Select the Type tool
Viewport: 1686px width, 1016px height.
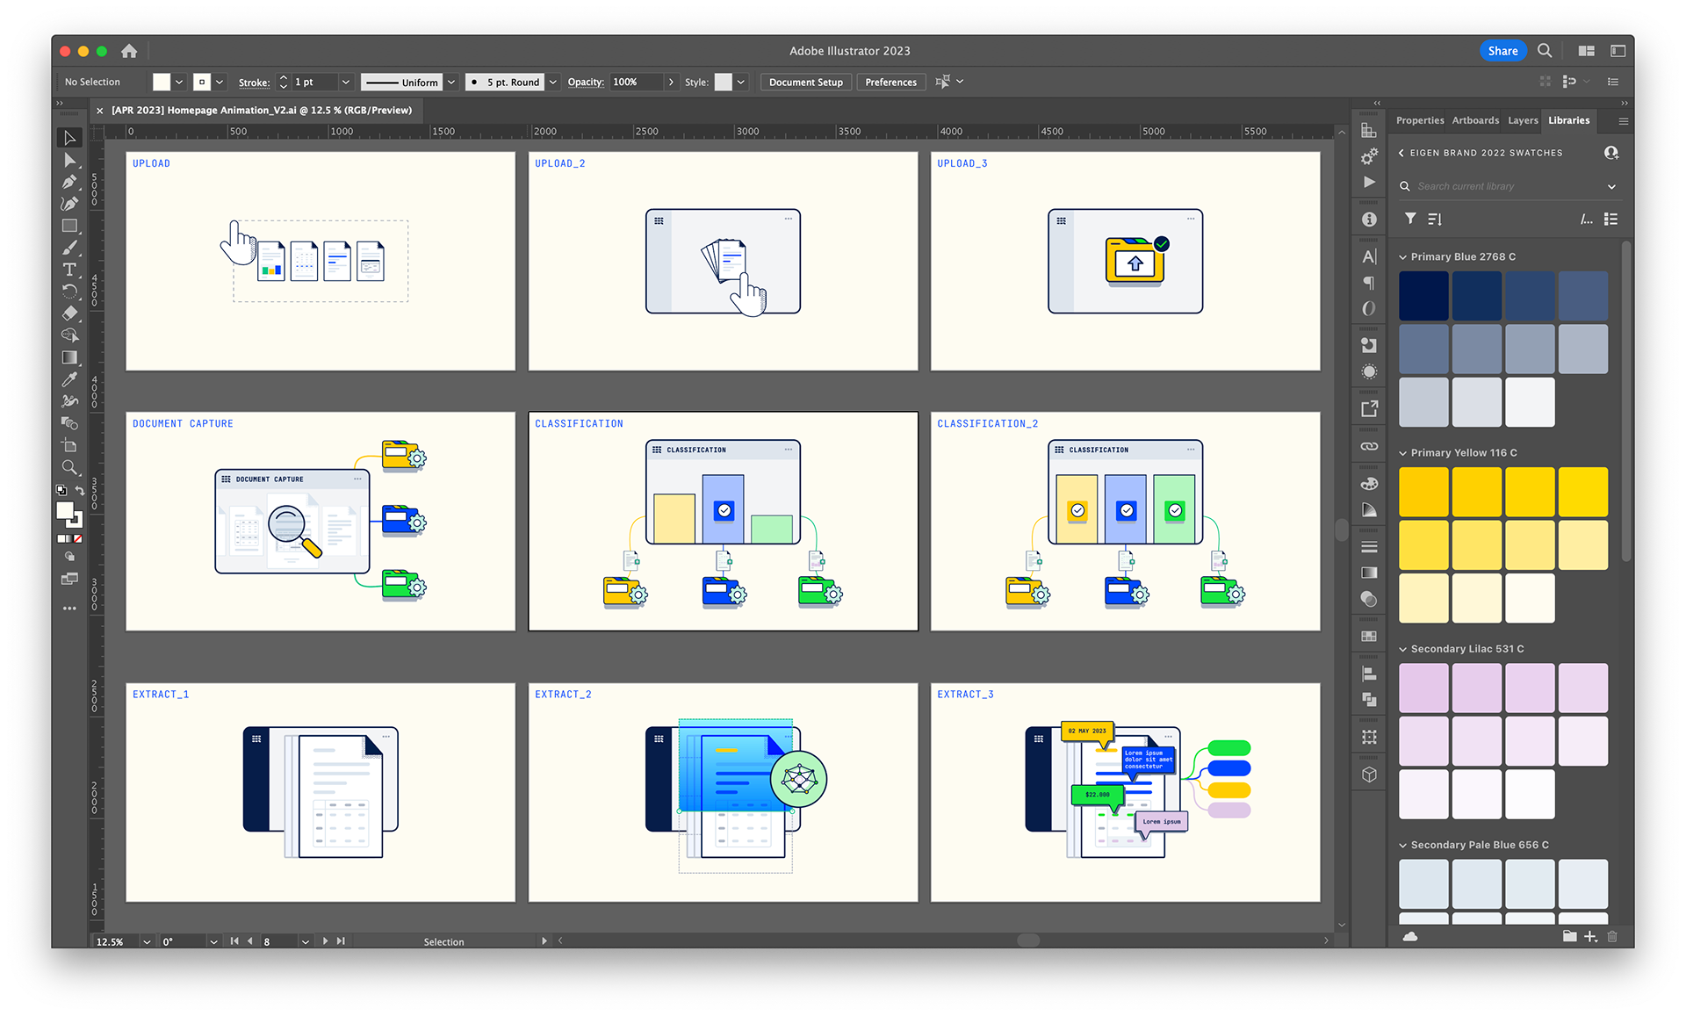click(x=69, y=270)
